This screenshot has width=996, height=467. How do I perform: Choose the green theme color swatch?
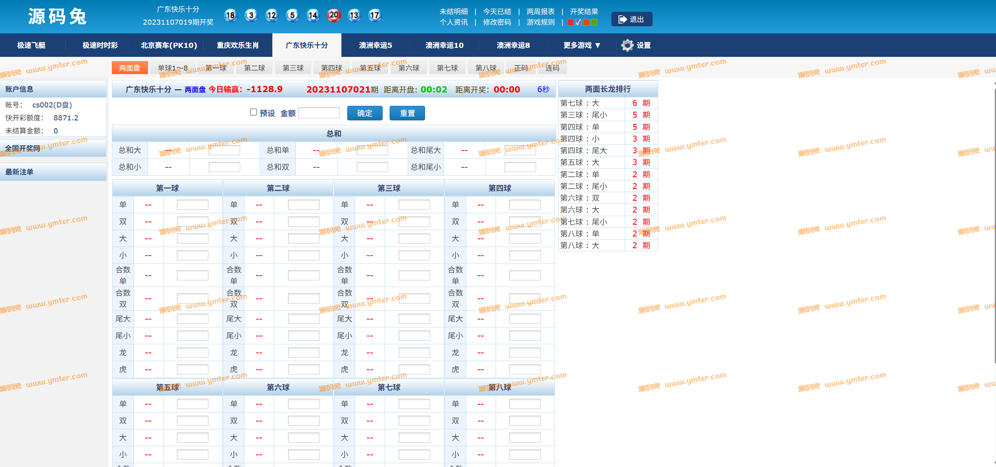(x=594, y=22)
